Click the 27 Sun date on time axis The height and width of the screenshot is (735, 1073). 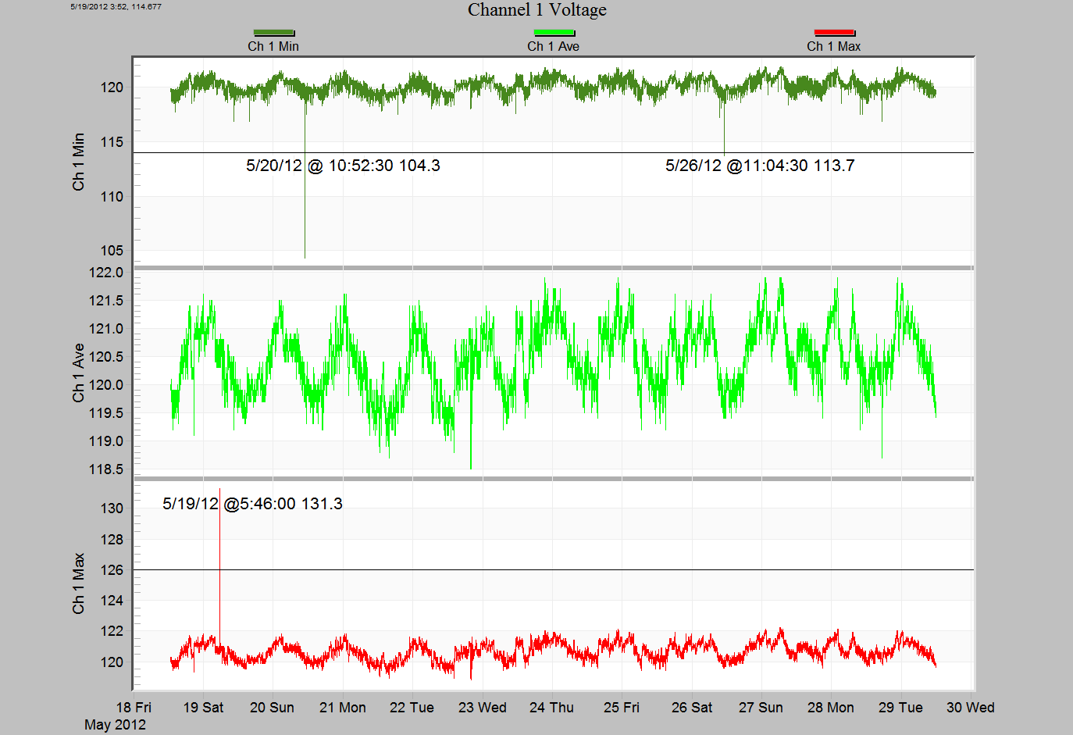click(761, 708)
